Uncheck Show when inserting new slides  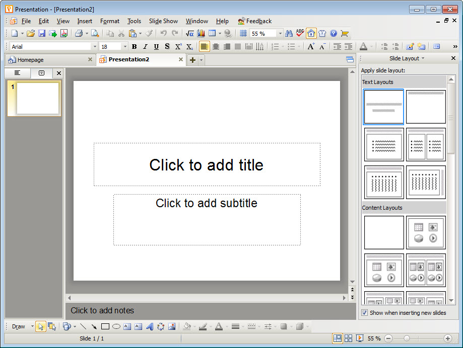365,313
